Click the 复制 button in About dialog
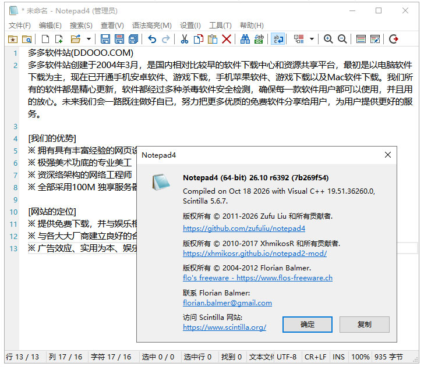This screenshot has height=367, width=424. point(365,325)
